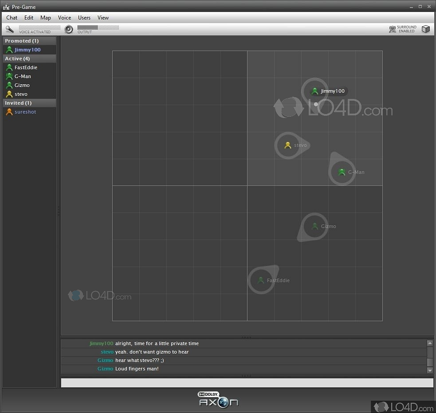Click the chat message input field
The width and height of the screenshot is (436, 413).
point(247,382)
